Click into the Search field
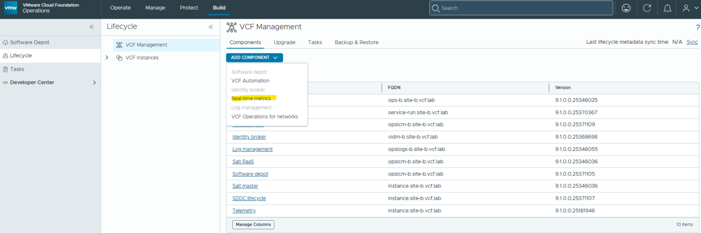 click(x=521, y=8)
